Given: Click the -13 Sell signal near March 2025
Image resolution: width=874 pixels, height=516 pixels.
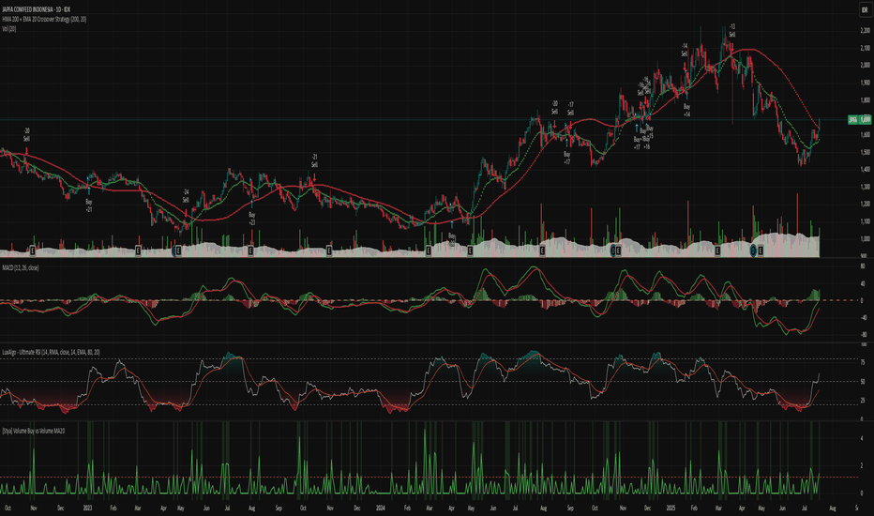Looking at the screenshot, I should click(731, 30).
